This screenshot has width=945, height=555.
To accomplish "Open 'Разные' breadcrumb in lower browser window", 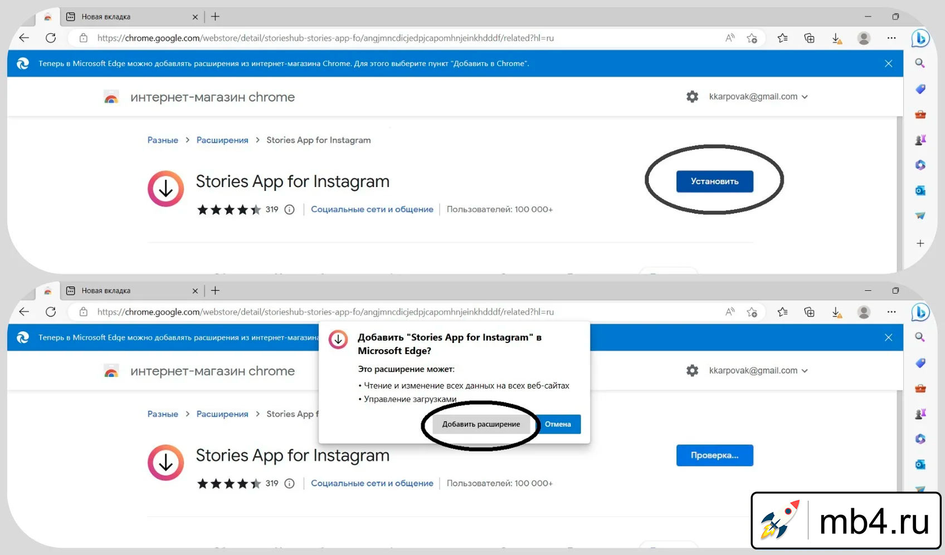I will pos(163,414).
